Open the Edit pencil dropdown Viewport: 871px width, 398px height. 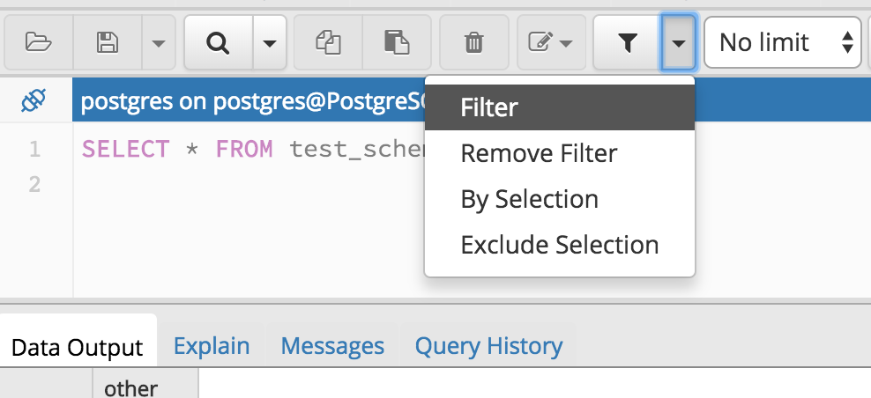click(x=550, y=41)
